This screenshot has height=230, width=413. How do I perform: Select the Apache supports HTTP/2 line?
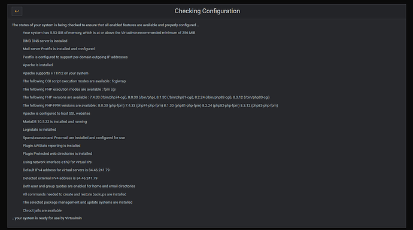(55, 73)
